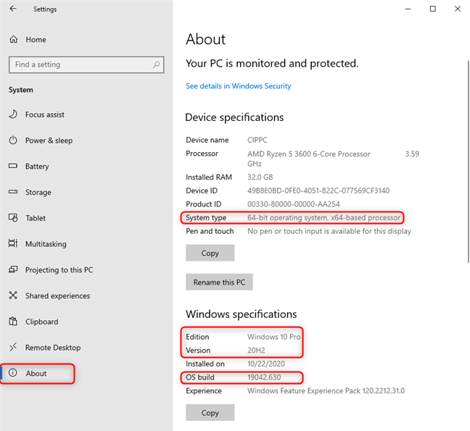The height and width of the screenshot is (431, 470).
Task: Click the vertical scrollbar on the right
Action: coord(469,162)
